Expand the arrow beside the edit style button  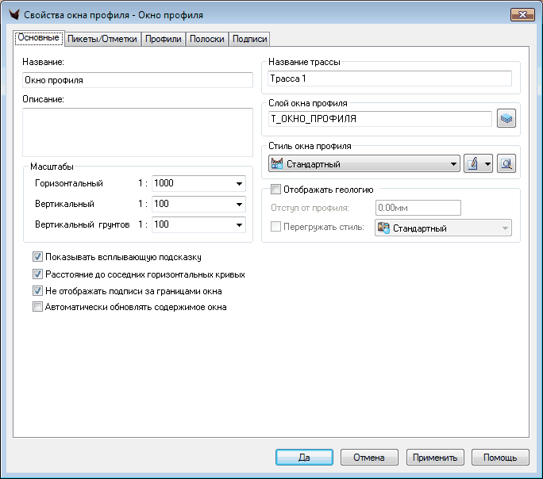487,164
